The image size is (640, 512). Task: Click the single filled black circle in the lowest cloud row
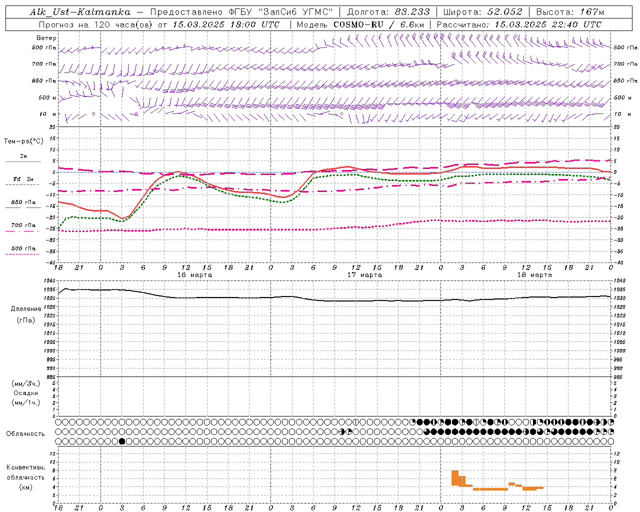click(x=122, y=441)
